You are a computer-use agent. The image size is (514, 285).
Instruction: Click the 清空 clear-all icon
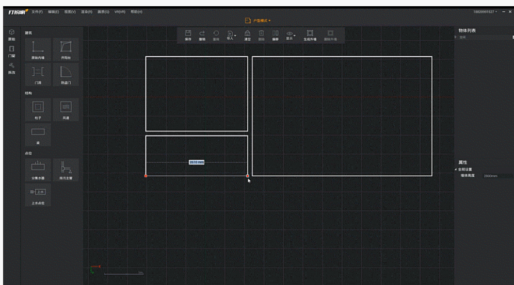(248, 36)
